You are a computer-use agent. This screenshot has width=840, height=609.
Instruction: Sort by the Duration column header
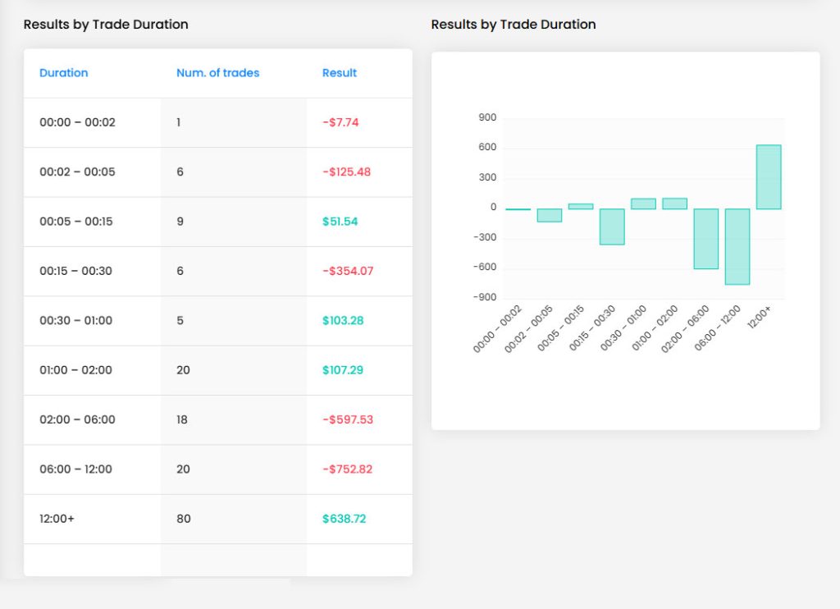(64, 73)
